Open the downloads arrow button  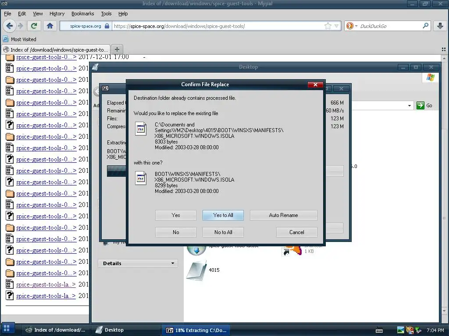click(x=440, y=26)
